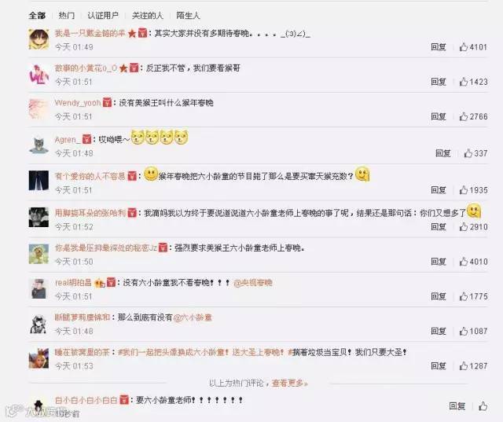The width and height of the screenshot is (503, 422).
Task: Click thumbs-up icon next to 2910
Action: click(x=464, y=226)
